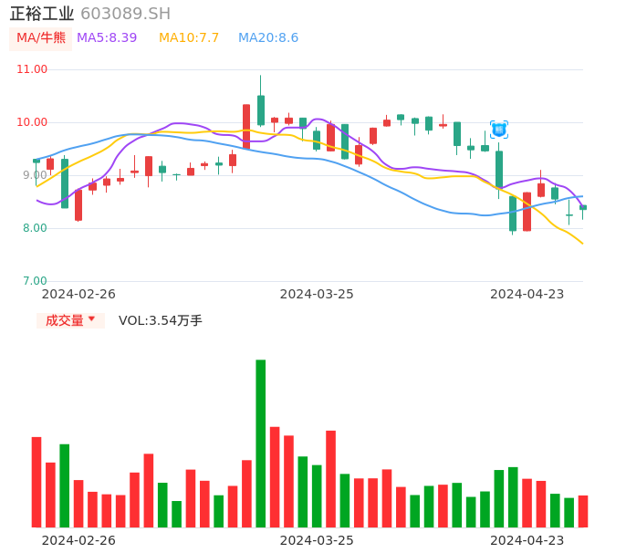Click the 2024-04-23 date label under the volume chart
626x553 pixels.
[527, 539]
